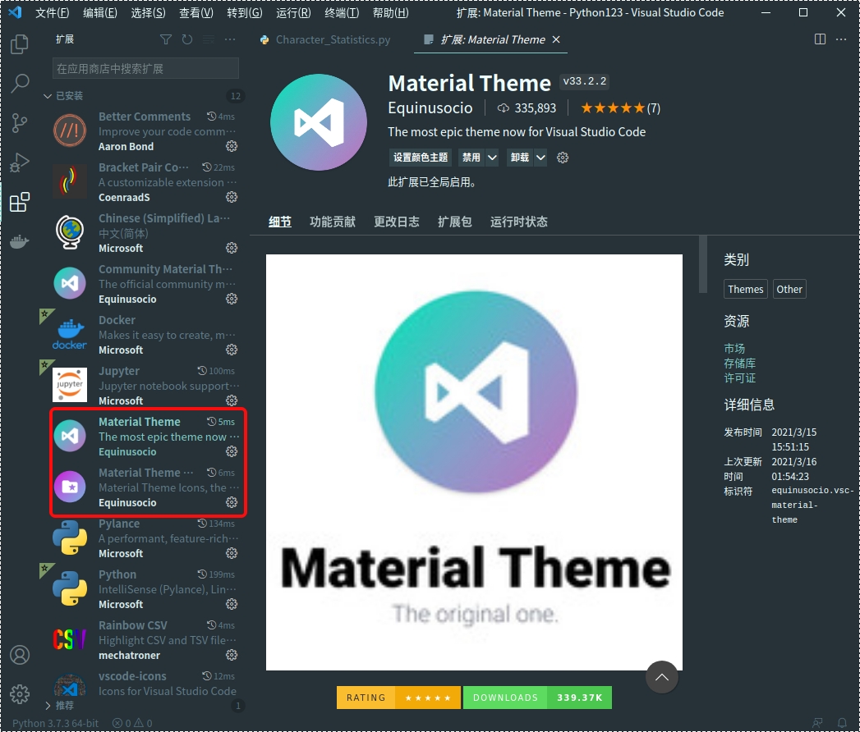Click the extension details scrollbar
Image resolution: width=860 pixels, height=732 pixels.
click(703, 264)
